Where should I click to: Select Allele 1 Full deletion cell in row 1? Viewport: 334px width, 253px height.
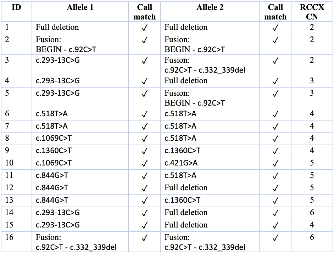[x=57, y=27]
